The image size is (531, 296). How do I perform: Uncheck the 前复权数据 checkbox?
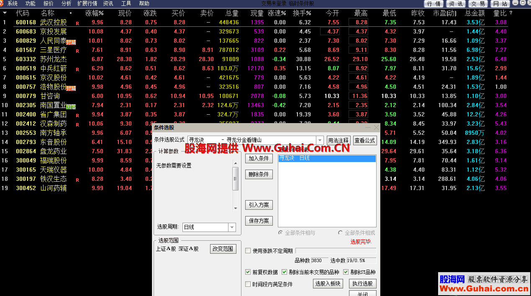click(x=248, y=272)
